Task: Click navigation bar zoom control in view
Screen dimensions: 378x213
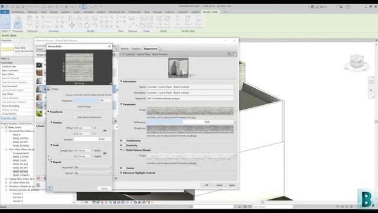Action: point(371,91)
